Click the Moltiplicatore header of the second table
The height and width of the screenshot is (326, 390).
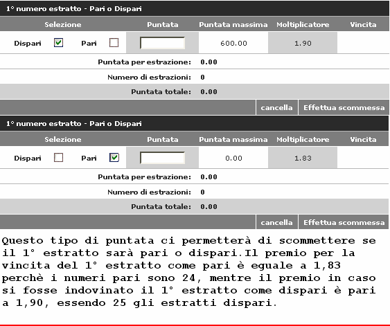(303, 139)
